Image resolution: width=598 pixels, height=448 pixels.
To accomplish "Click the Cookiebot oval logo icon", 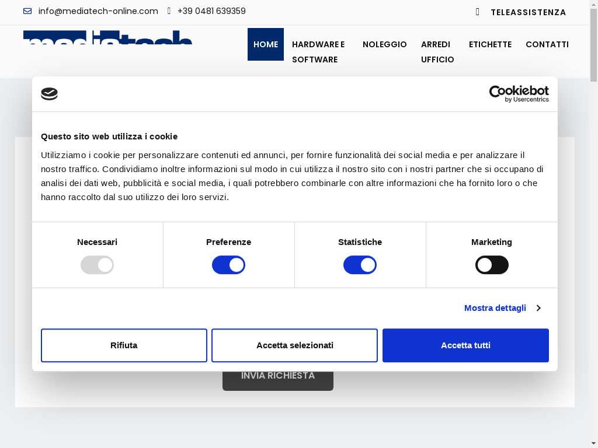I will [49, 94].
